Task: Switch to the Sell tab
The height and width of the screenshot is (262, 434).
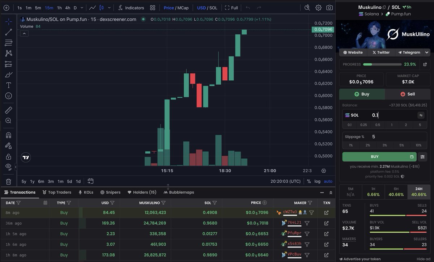Action: (x=408, y=94)
